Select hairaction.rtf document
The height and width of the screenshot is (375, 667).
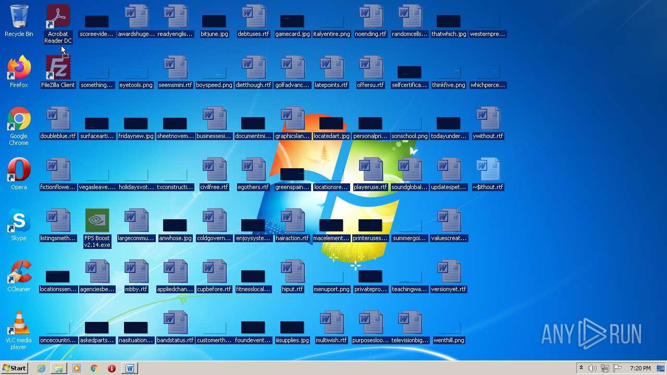[x=292, y=225]
